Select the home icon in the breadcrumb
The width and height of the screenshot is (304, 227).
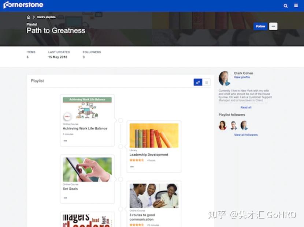pyautogui.click(x=28, y=17)
